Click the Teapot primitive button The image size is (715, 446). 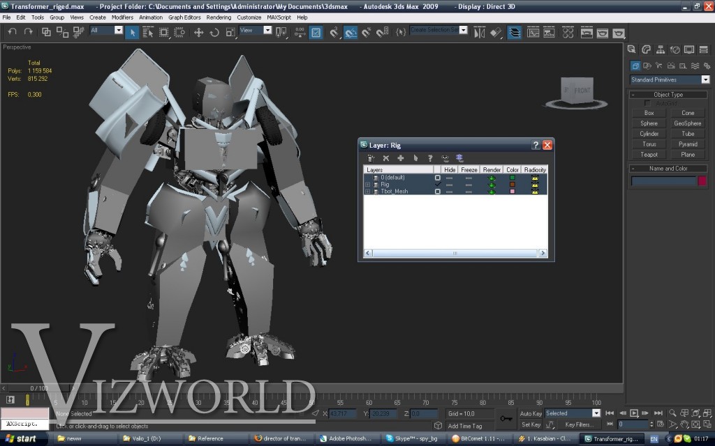(x=649, y=155)
